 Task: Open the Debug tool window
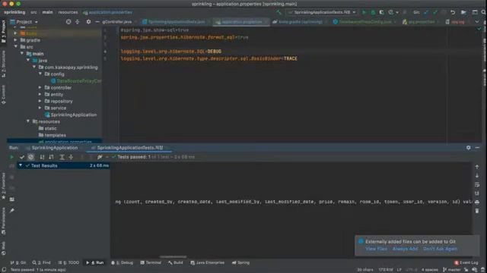(122, 263)
